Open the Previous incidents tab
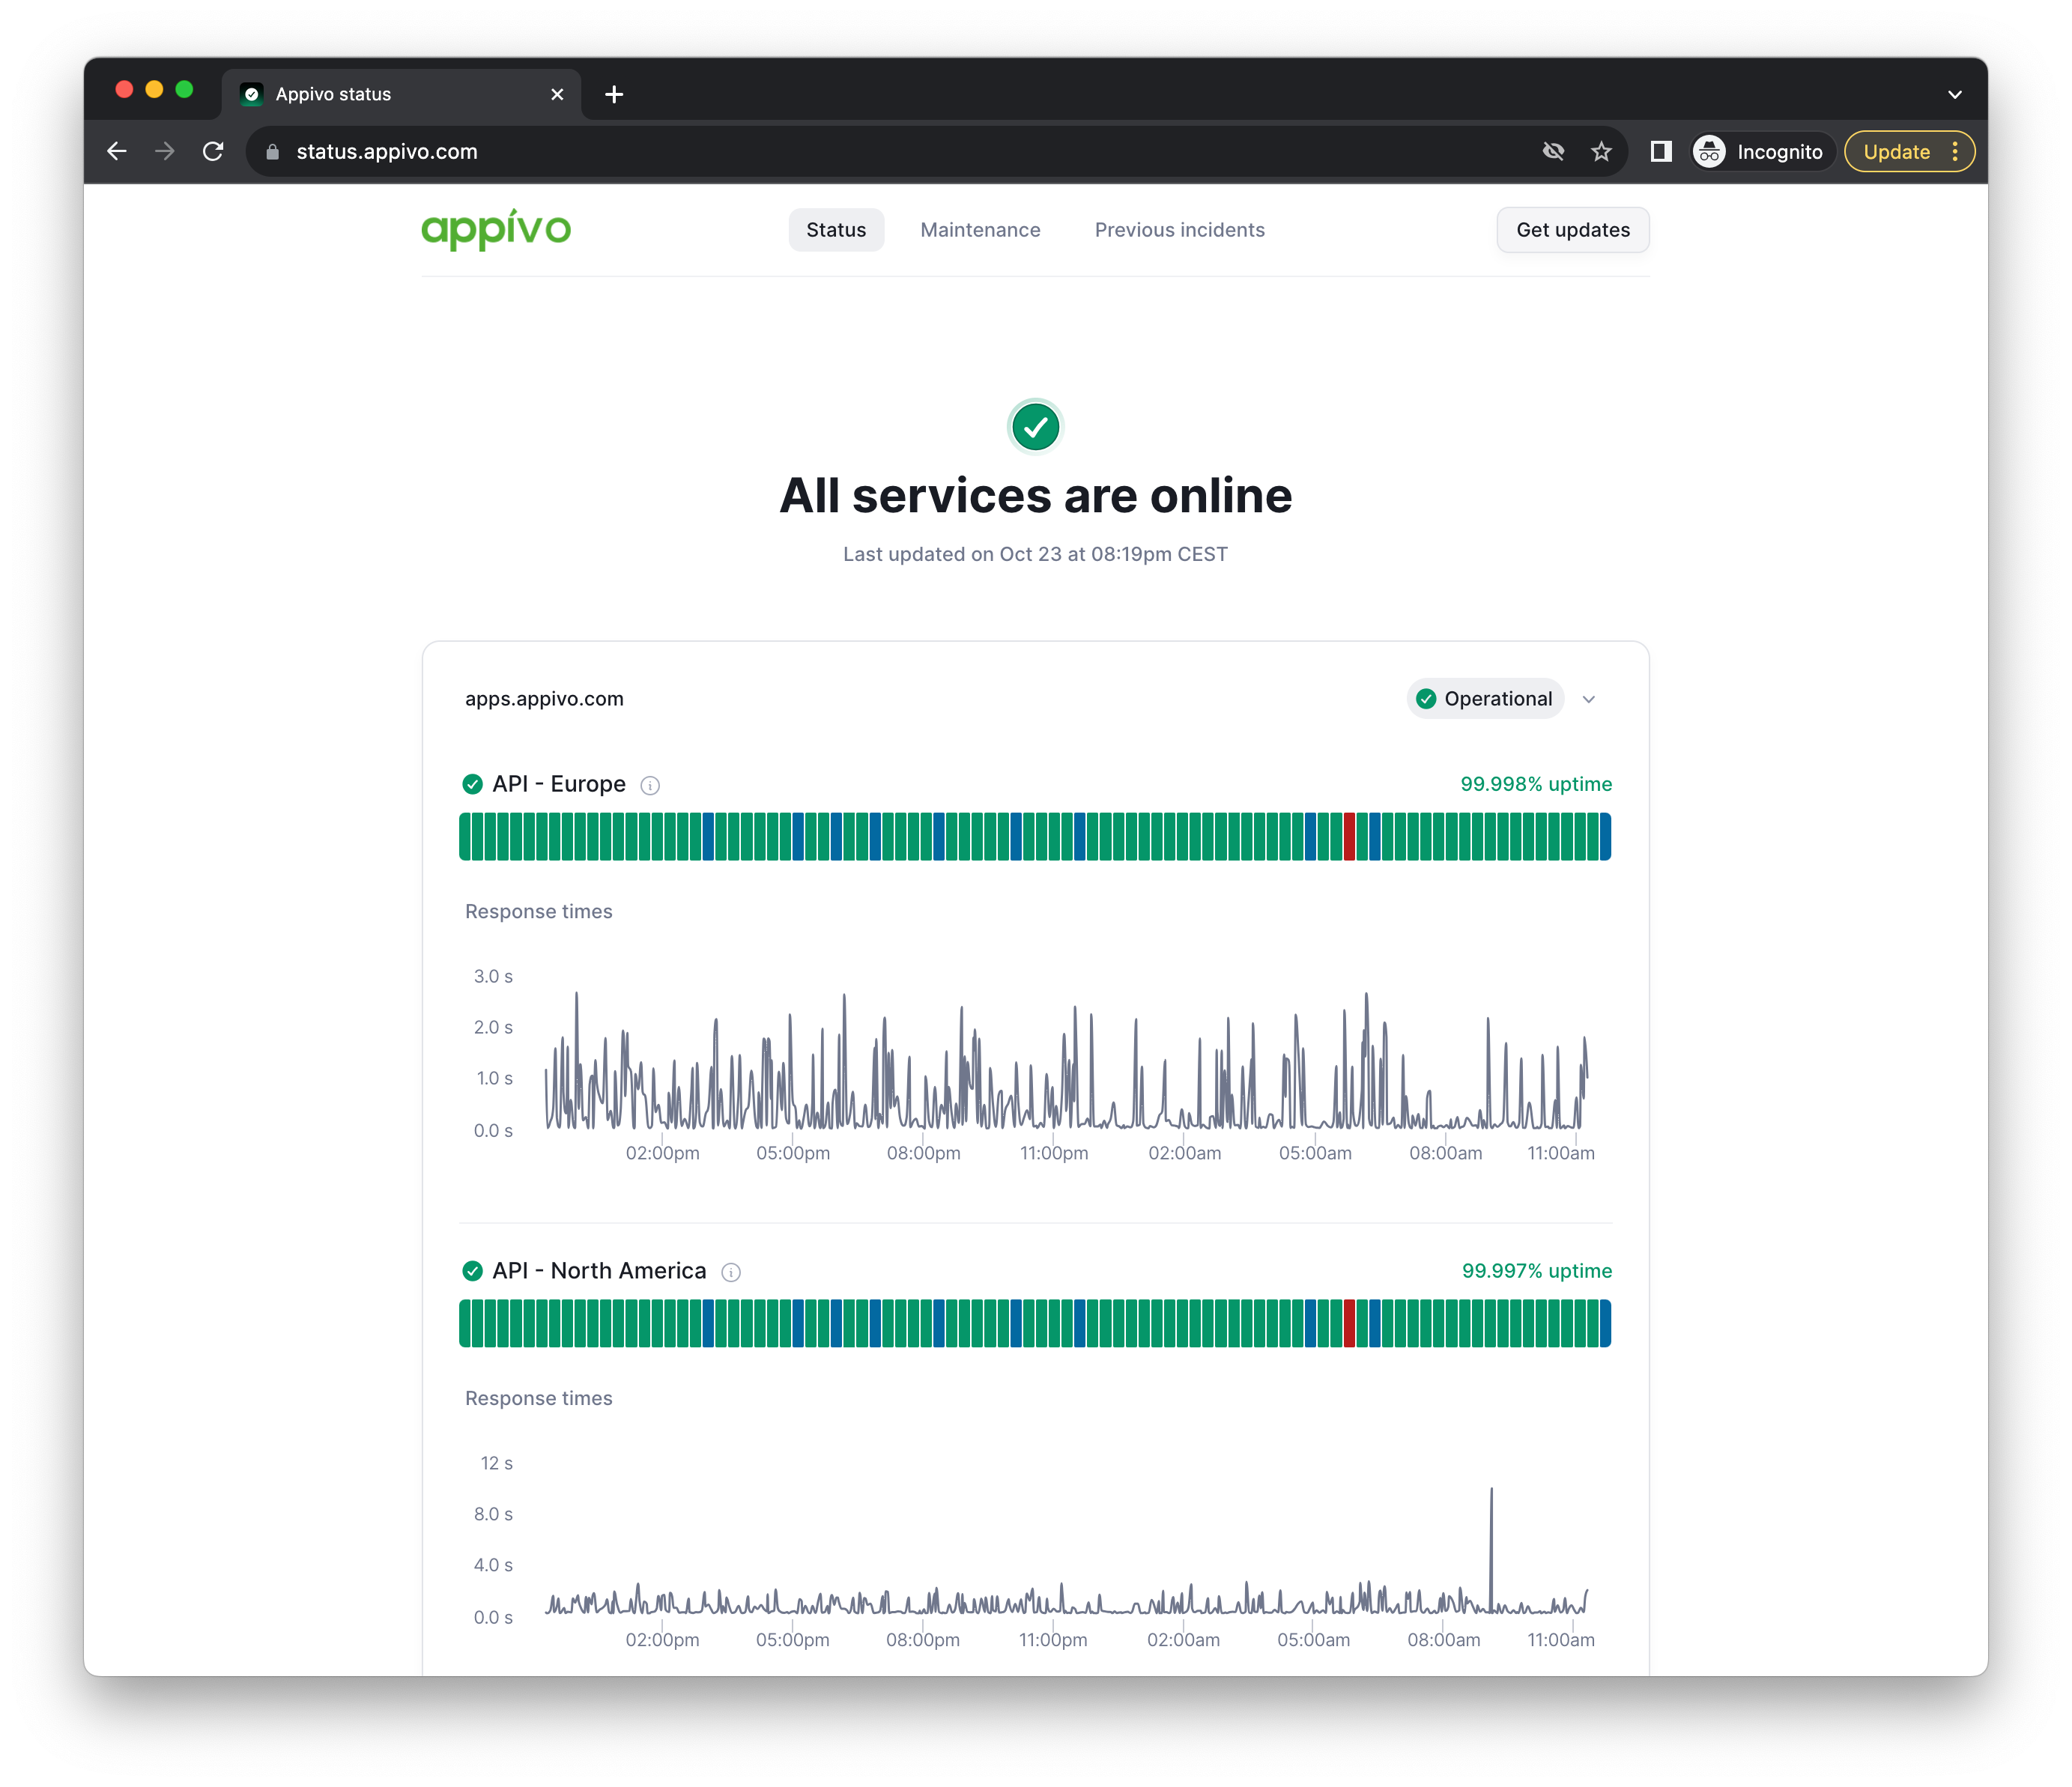The image size is (2072, 1787). 1179,230
